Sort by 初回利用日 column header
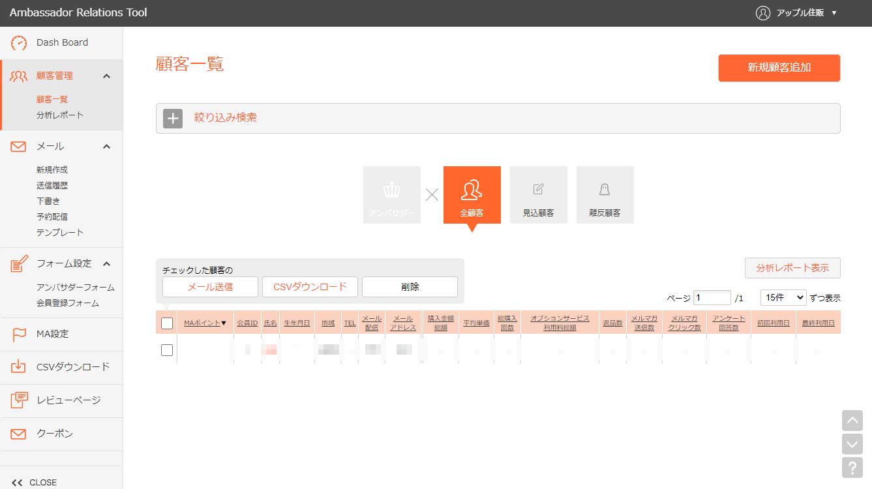 [x=774, y=323]
